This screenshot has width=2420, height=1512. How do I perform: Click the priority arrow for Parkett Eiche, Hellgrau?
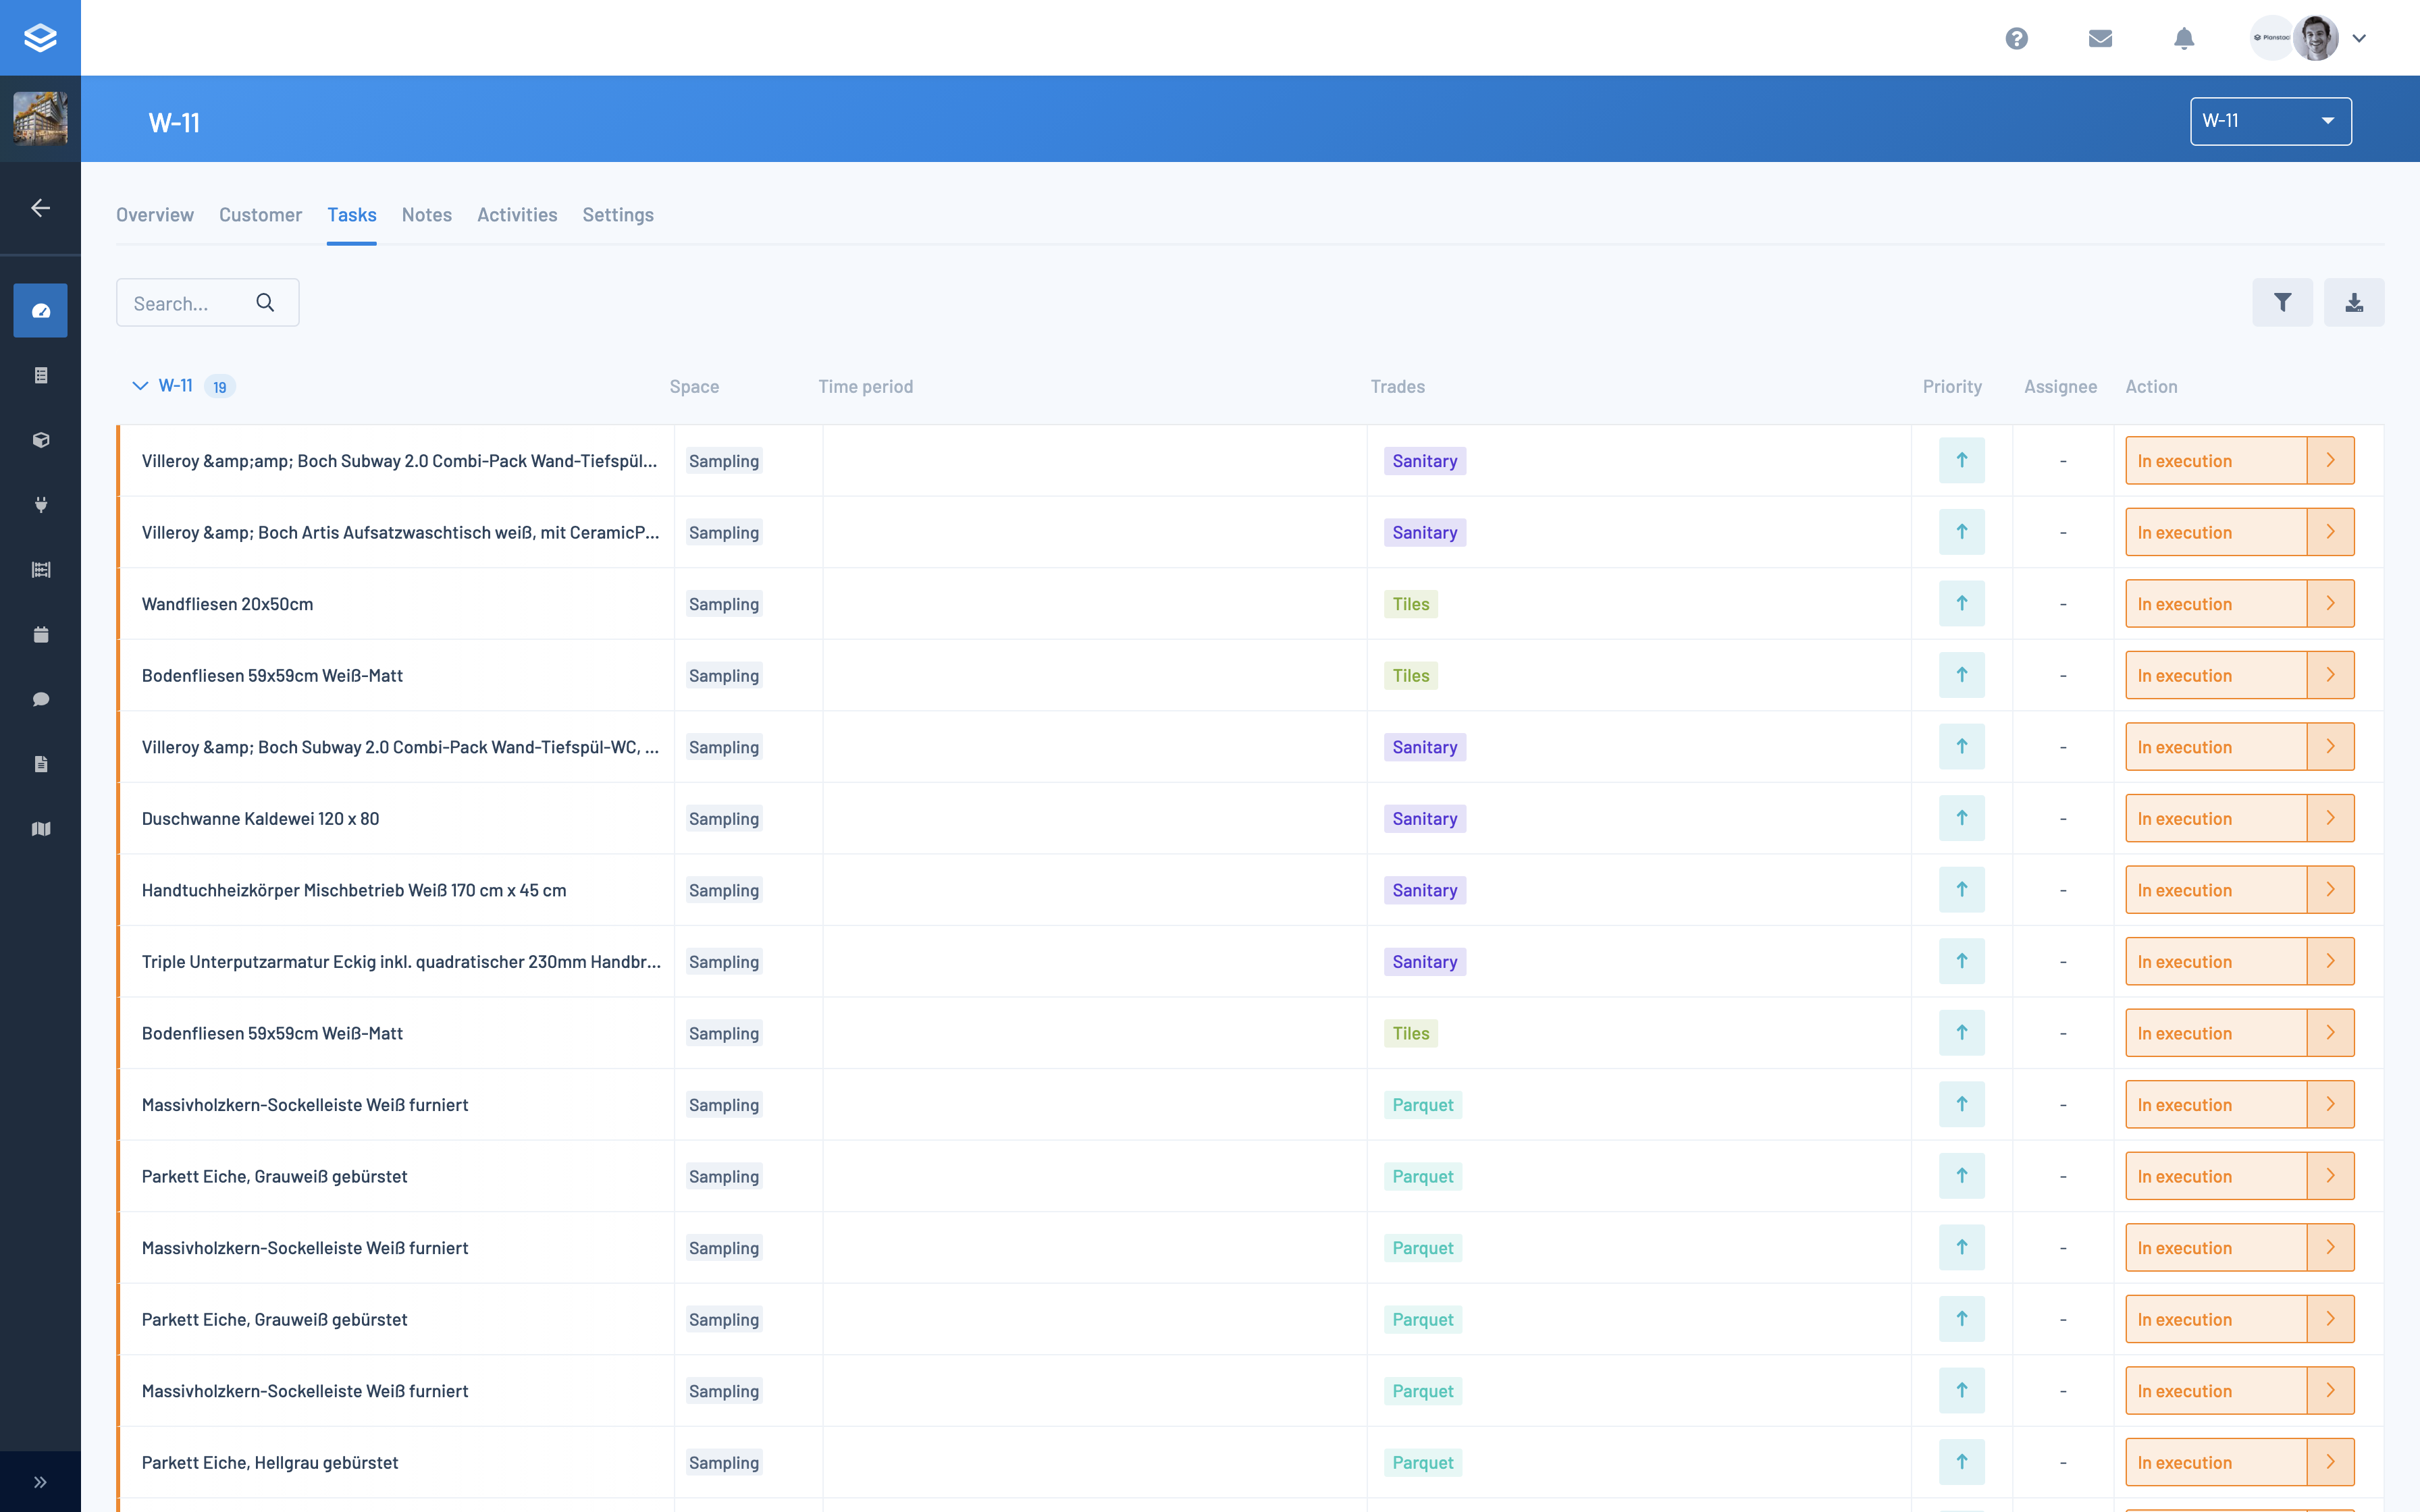pyautogui.click(x=1961, y=1462)
